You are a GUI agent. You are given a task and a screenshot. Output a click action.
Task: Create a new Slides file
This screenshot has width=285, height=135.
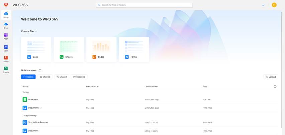pos(101,50)
